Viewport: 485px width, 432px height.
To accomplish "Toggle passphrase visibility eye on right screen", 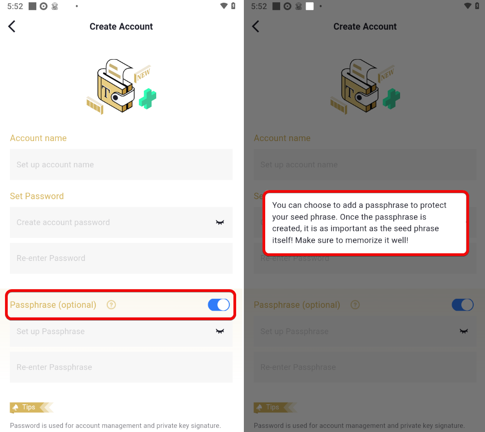I will pos(464,332).
